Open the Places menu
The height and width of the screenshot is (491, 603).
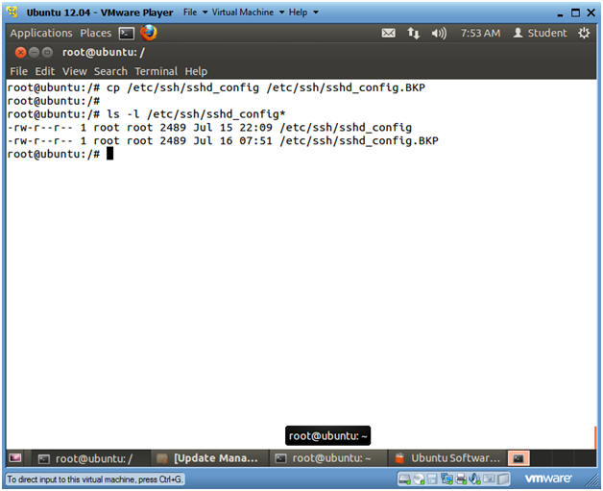point(96,33)
